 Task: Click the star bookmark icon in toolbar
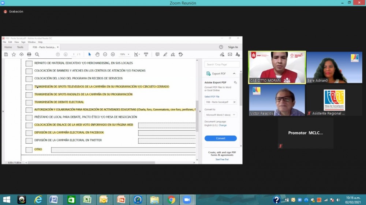click(x=14, y=54)
